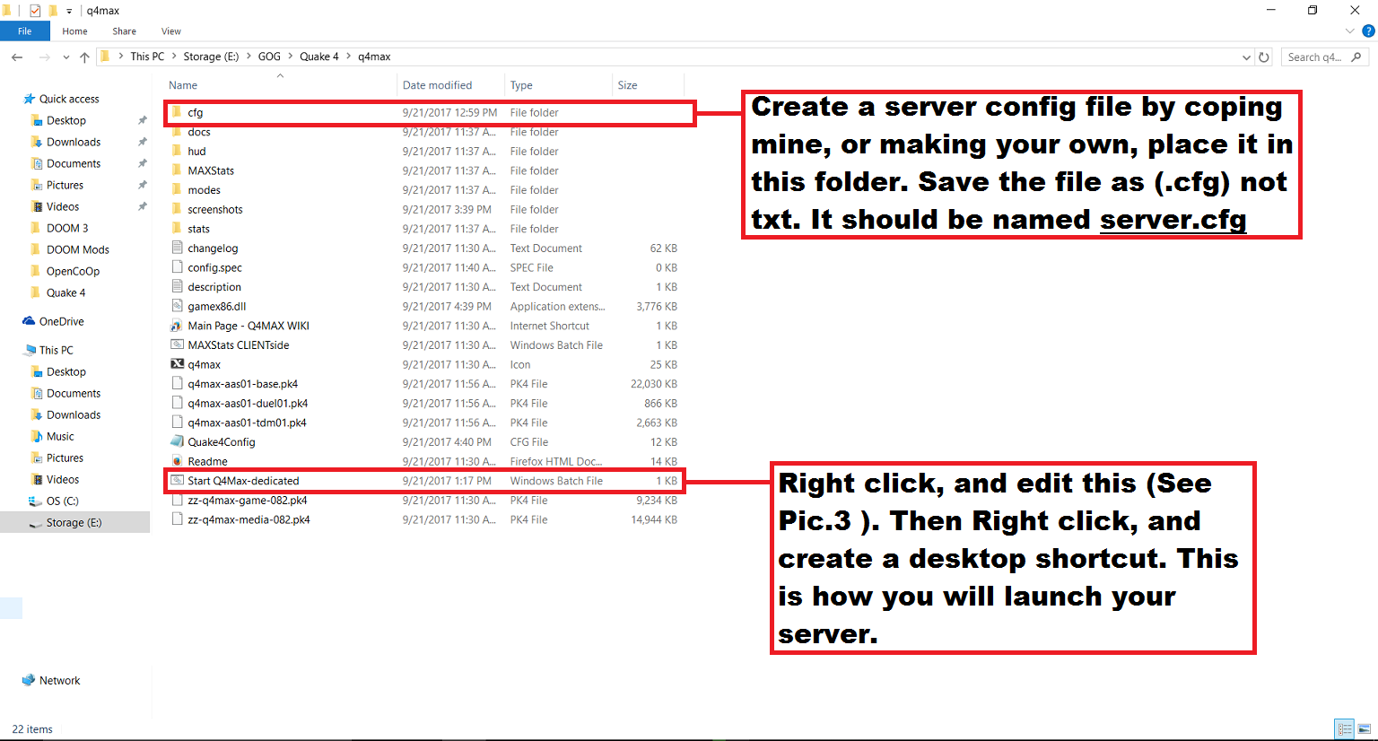The width and height of the screenshot is (1378, 741).
Task: Go up one folder level
Action: [84, 57]
